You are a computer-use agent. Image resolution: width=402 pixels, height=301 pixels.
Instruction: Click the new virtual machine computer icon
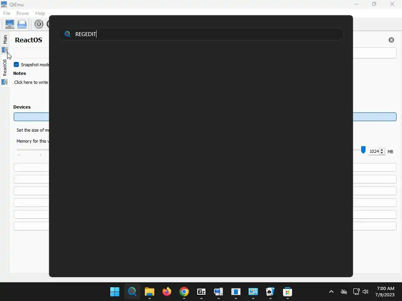click(x=10, y=24)
